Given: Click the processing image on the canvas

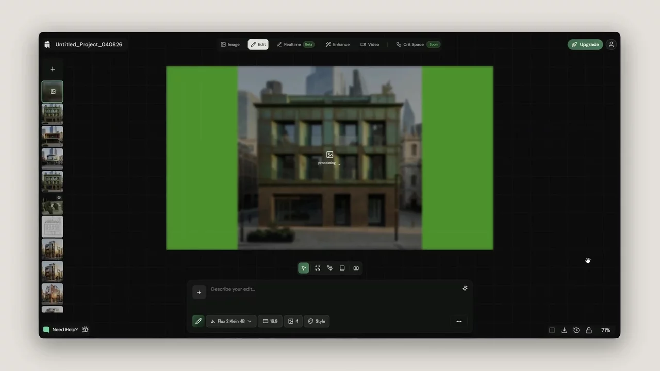Looking at the screenshot, I should [329, 158].
